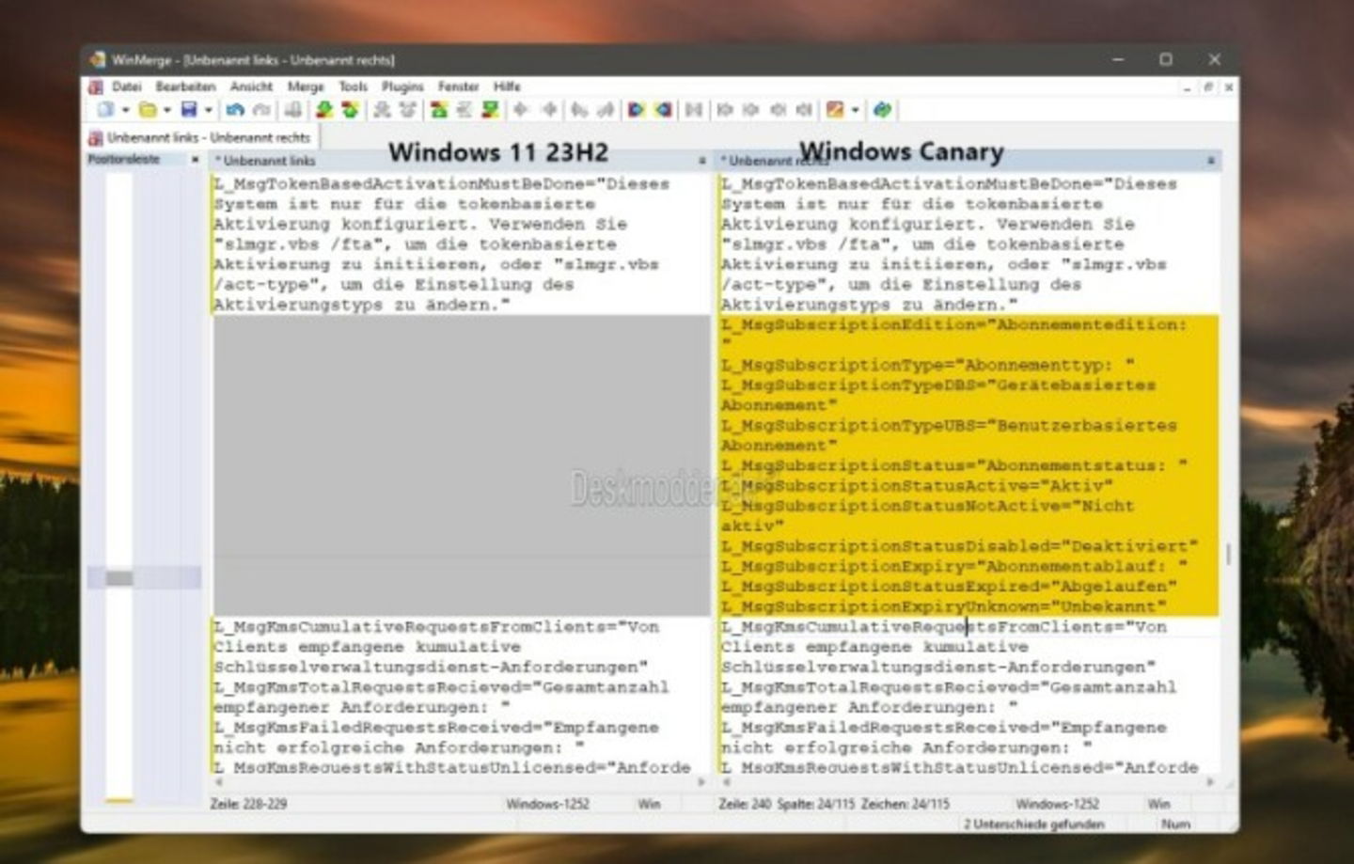Click the grayed Redo toolbar icon

[x=261, y=110]
